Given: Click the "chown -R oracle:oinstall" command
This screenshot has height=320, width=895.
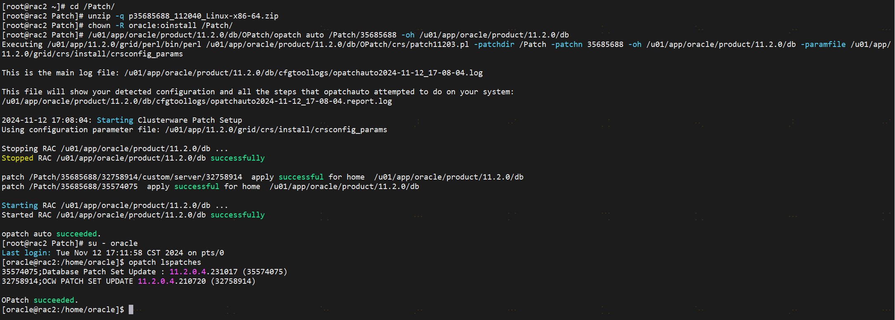Looking at the screenshot, I should pyautogui.click(x=142, y=26).
